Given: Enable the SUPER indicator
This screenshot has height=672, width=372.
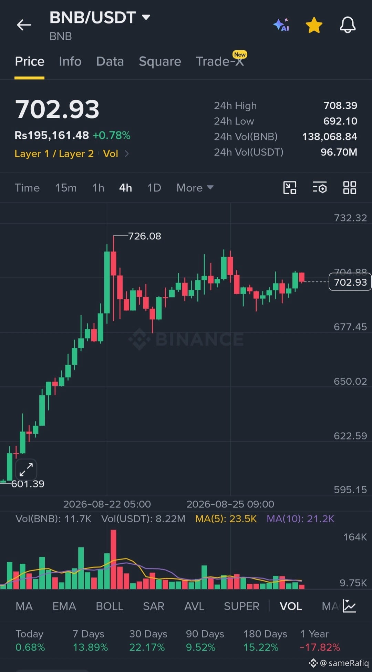Looking at the screenshot, I should [x=241, y=606].
